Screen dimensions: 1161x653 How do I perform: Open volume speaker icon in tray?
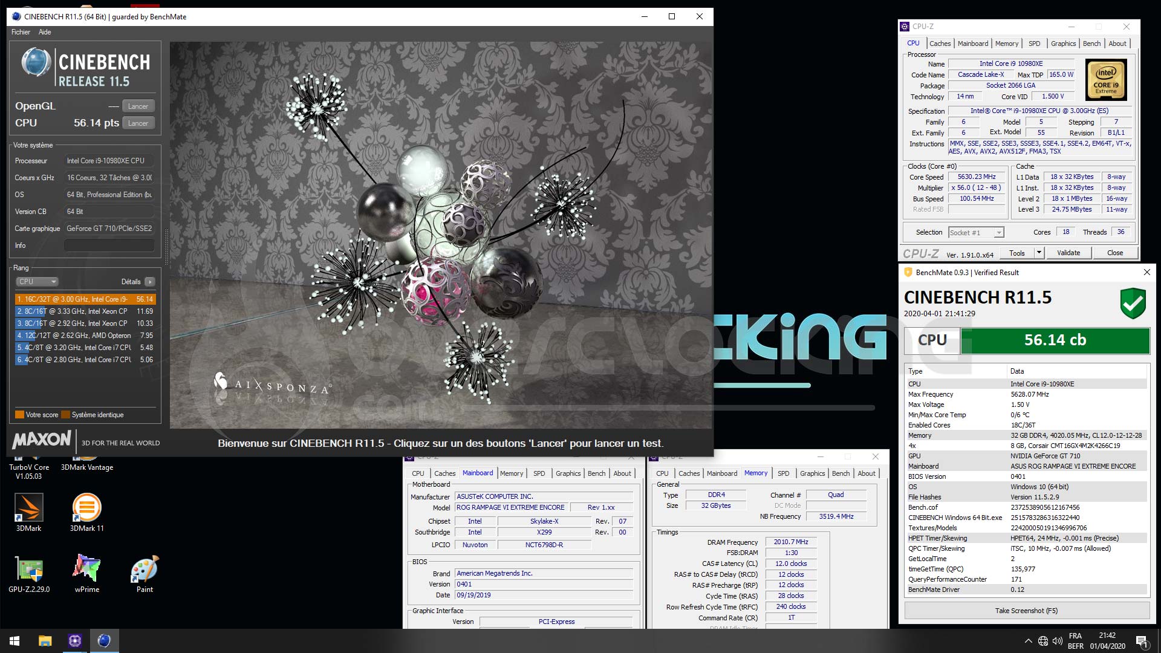coord(1058,641)
